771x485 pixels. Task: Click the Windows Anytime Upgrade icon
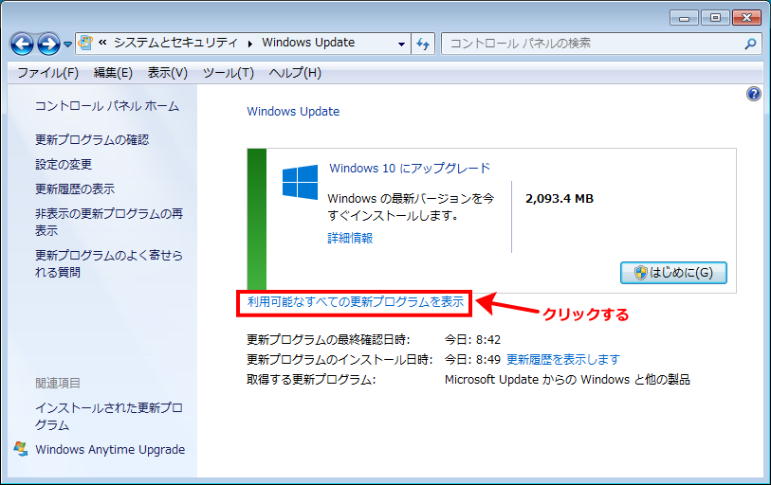click(21, 449)
